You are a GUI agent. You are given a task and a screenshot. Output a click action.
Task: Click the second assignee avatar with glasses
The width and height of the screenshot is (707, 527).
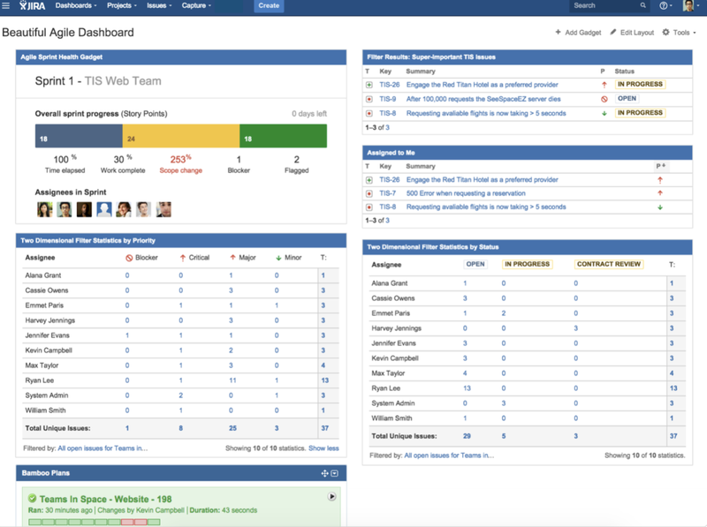65,209
